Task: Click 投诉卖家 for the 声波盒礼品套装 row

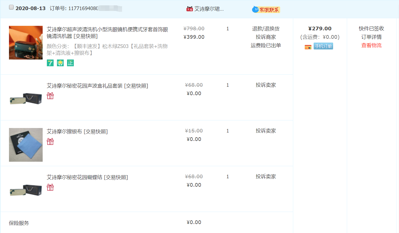Action: click(x=266, y=85)
